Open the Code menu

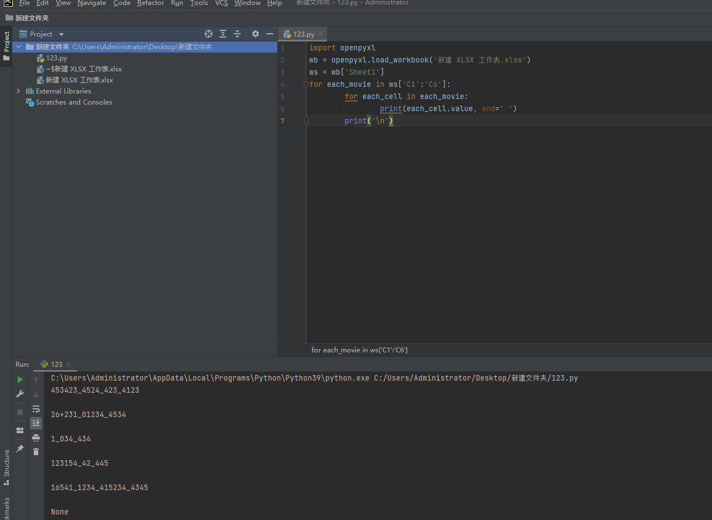(x=122, y=3)
